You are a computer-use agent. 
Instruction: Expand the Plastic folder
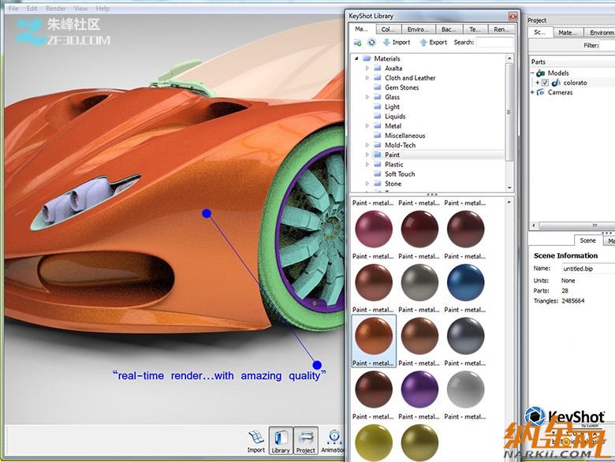[x=367, y=164]
